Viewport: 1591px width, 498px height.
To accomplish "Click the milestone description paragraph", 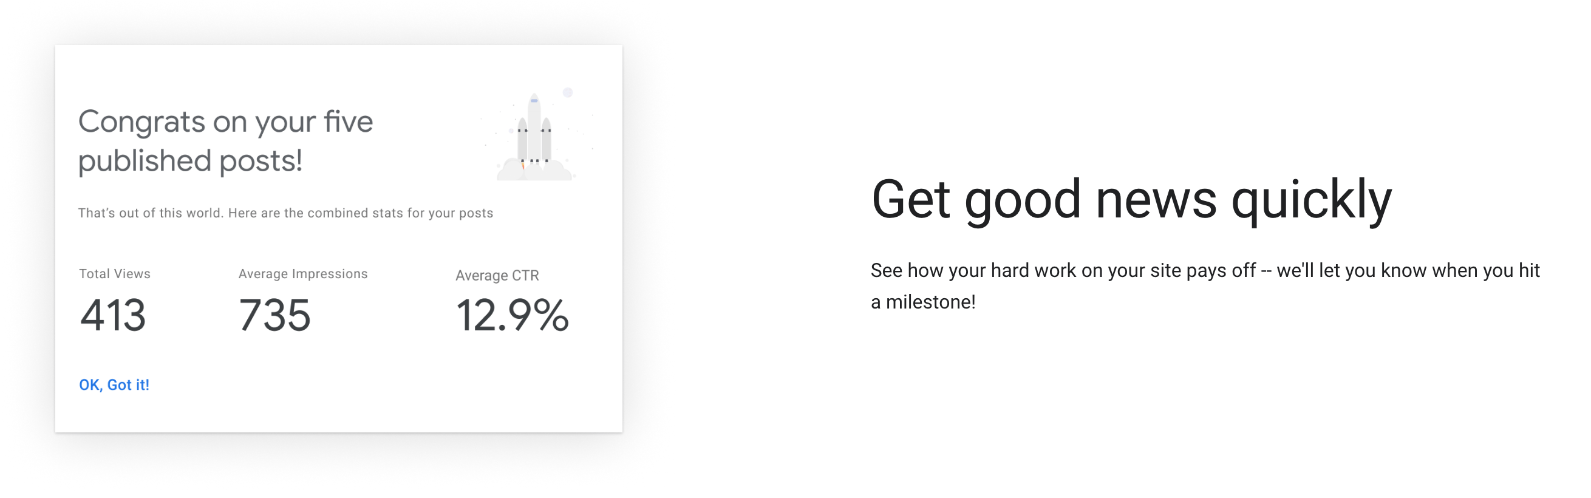I will [1205, 286].
